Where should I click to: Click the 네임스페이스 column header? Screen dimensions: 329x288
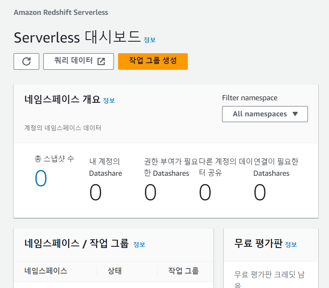point(46,271)
